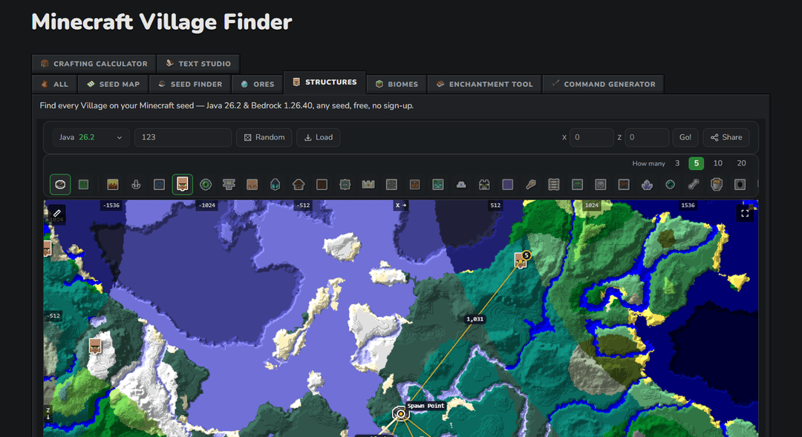802x437 pixels.
Task: Toggle the villager face Village icon
Action: point(183,185)
